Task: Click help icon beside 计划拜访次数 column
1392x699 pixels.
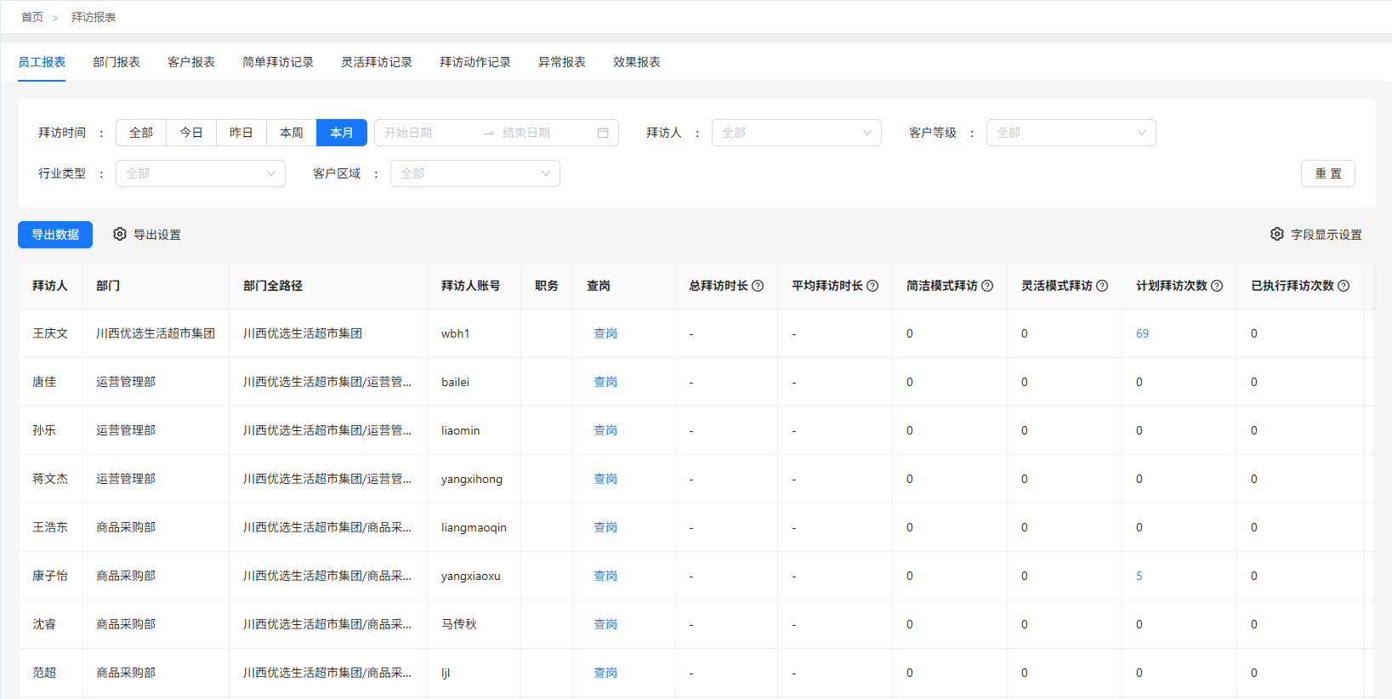Action: coord(1217,286)
